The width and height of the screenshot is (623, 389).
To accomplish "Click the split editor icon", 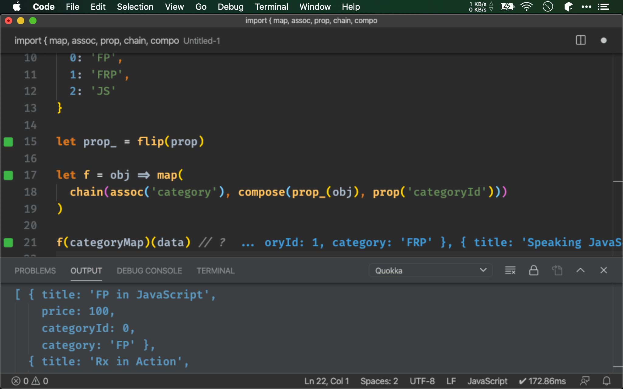I will (x=581, y=40).
